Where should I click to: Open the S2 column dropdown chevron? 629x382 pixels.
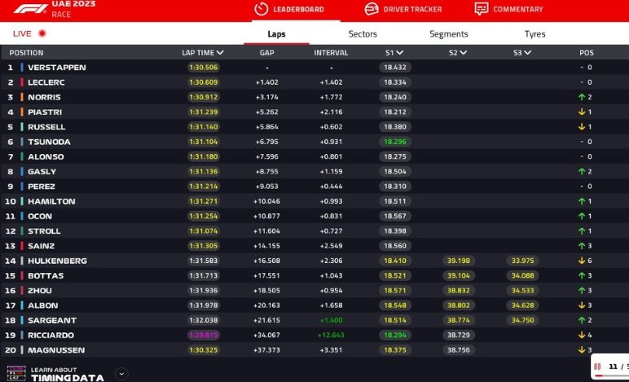464,53
